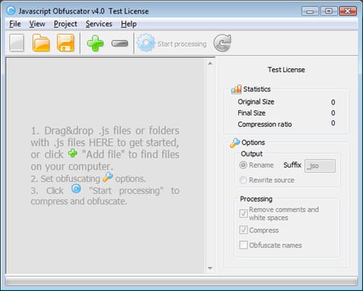The width and height of the screenshot is (363, 291).
Task: Open a project with the folder icon
Action: (41, 43)
